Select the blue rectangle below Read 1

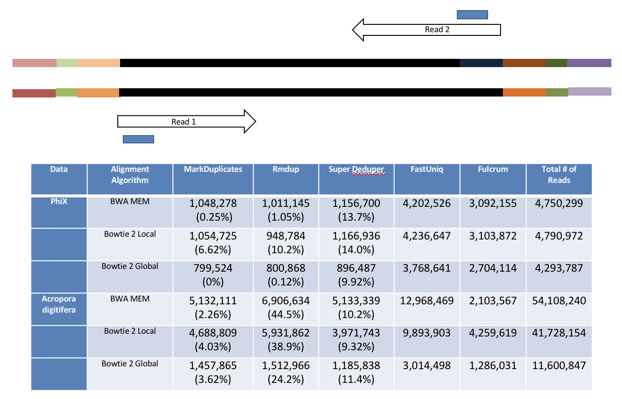138,139
